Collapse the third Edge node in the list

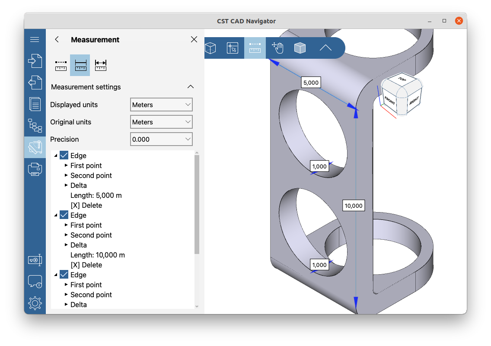56,275
